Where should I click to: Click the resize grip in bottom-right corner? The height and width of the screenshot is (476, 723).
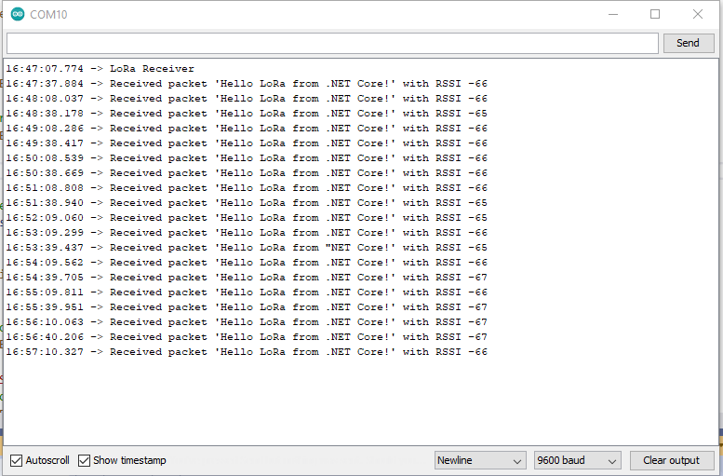tap(716, 469)
